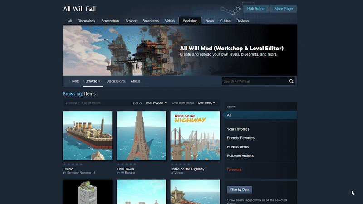Open the gray tower item thumbnail
Image resolution: width=363 pixels, height=204 pixels.
point(88,191)
